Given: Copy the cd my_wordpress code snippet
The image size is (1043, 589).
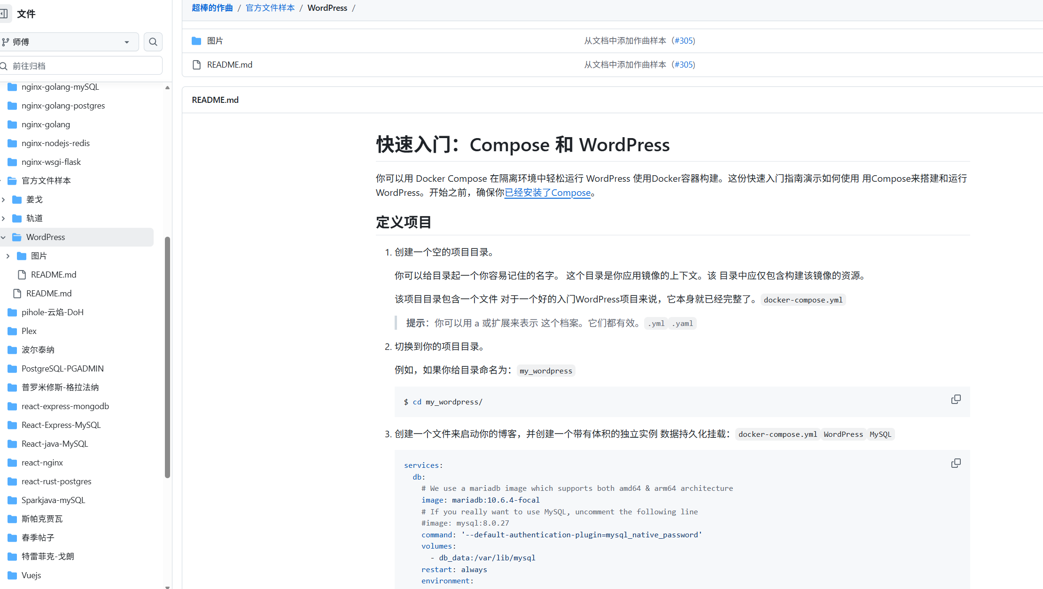Looking at the screenshot, I should [956, 399].
